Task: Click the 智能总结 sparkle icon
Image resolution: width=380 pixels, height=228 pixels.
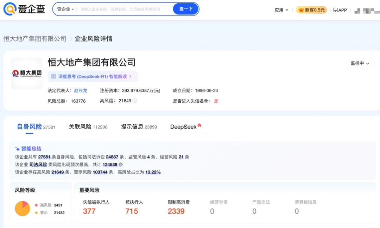Action: tap(17, 149)
